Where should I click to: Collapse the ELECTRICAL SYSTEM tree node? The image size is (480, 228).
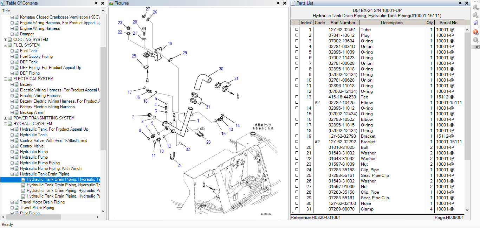tap(5, 79)
